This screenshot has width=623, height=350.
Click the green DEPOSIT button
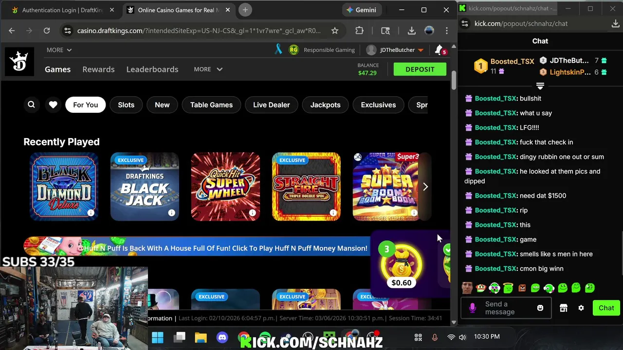[x=420, y=69]
